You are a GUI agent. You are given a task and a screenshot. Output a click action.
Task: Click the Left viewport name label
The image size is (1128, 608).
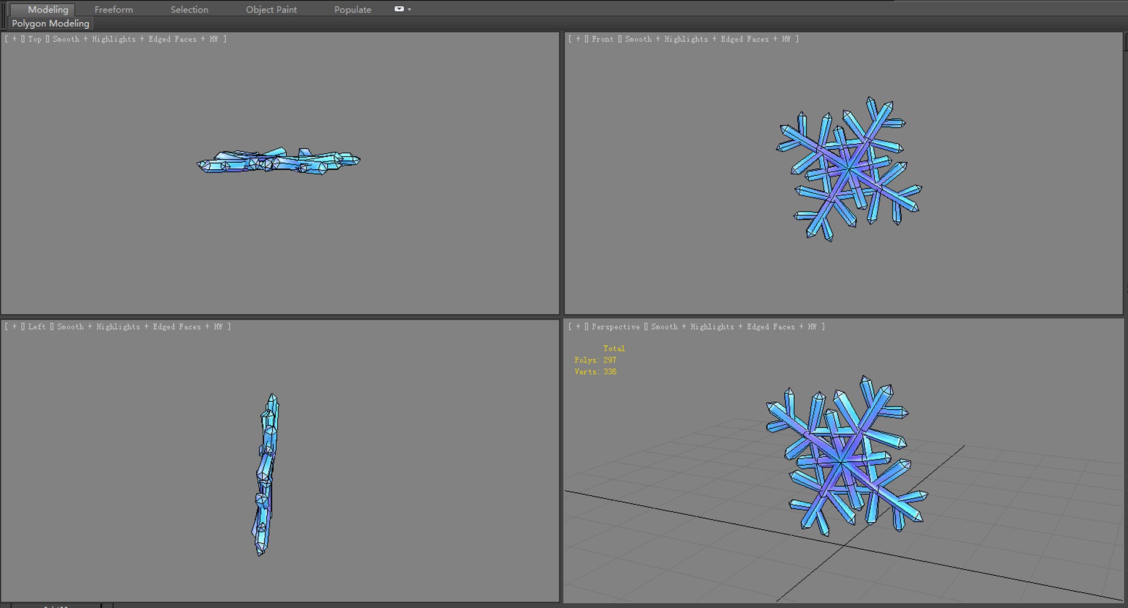[36, 327]
